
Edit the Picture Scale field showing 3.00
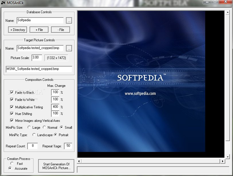point(37,58)
